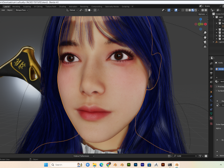Open the Texture properties checker tab
Viewport: 224px width, 168px height.
tap(211, 124)
